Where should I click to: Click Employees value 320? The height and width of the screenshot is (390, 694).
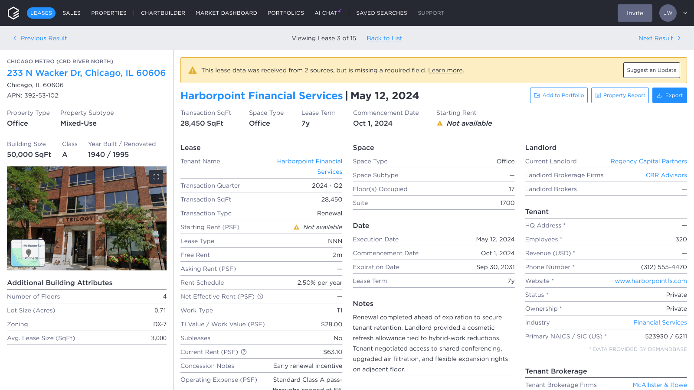click(x=681, y=239)
